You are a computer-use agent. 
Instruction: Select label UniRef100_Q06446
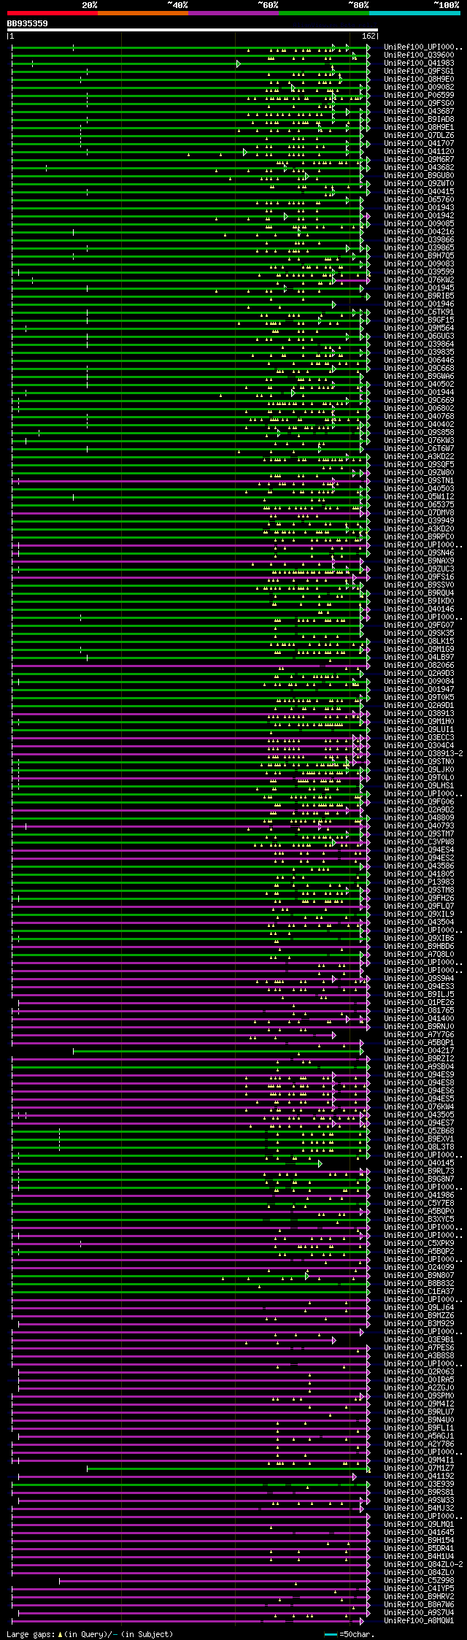click(x=419, y=361)
